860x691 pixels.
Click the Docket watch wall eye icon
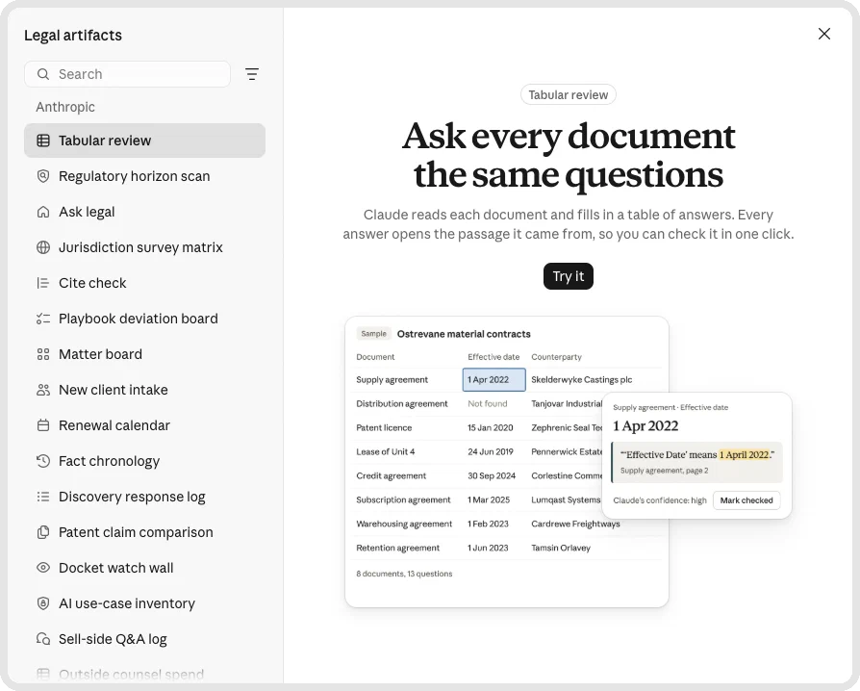tap(42, 568)
